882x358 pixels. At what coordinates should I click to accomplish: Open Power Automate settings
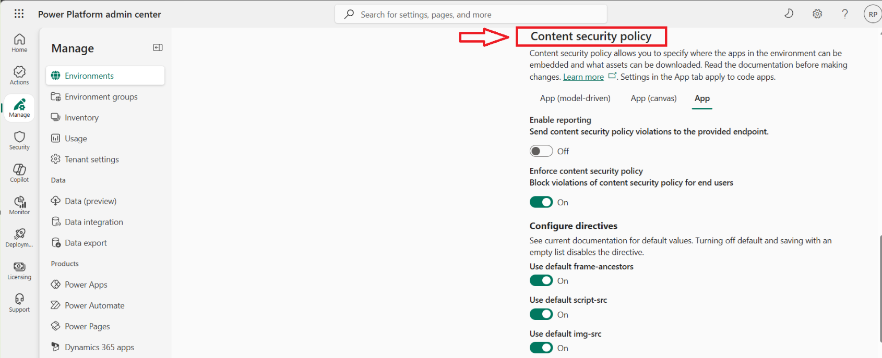[94, 305]
